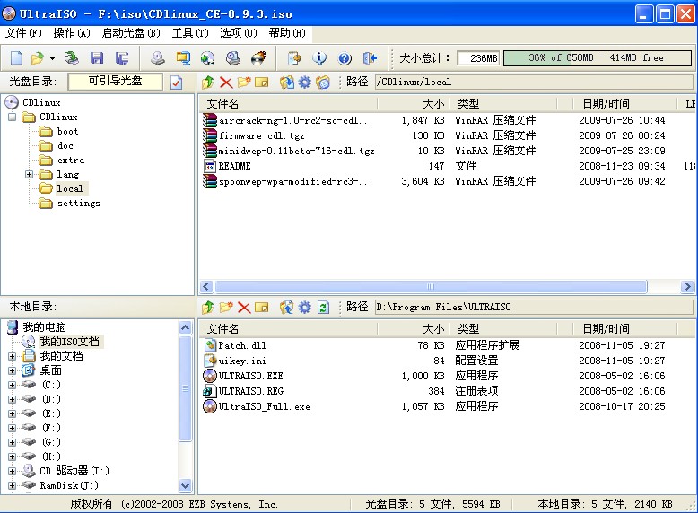Click the rename icon in local pane toolbar
The height and width of the screenshot is (513, 698).
262,307
